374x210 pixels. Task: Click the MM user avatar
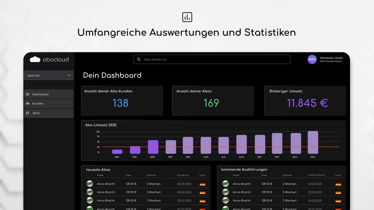pyautogui.click(x=312, y=59)
